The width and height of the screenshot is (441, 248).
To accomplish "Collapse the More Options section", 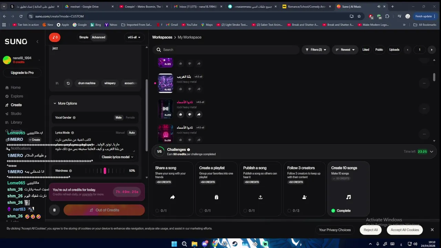I will click(x=65, y=103).
